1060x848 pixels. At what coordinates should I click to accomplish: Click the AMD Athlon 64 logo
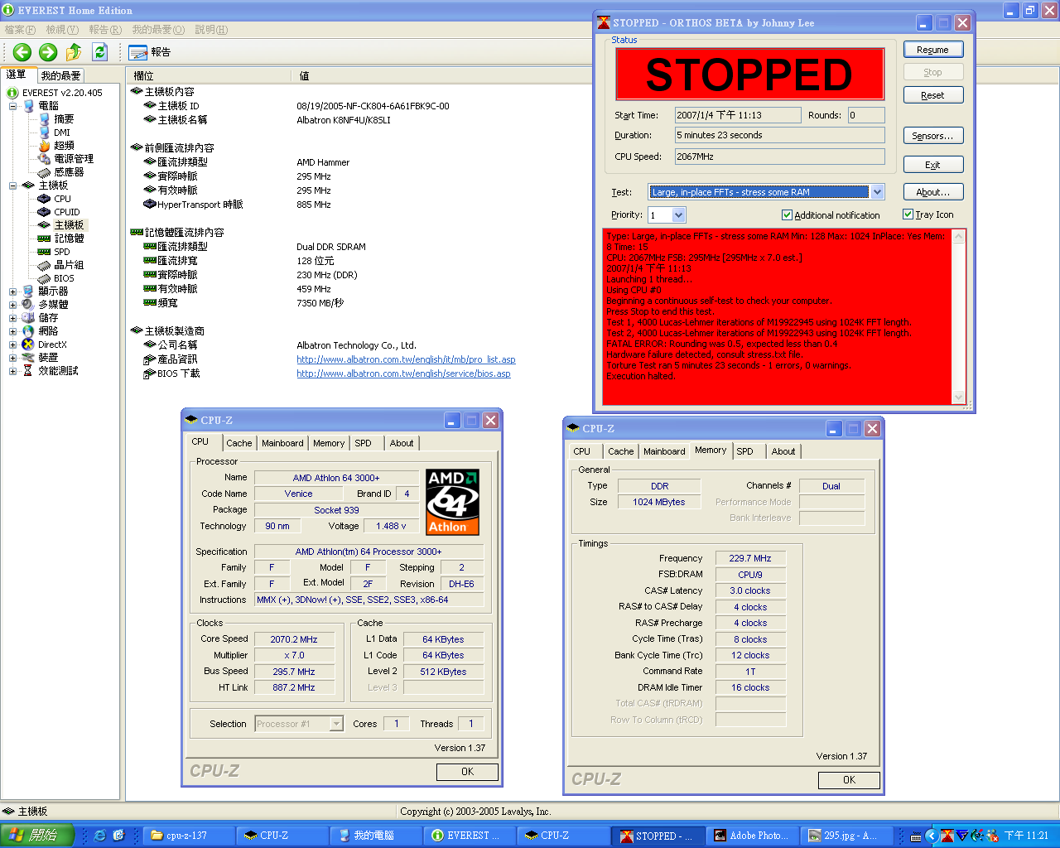tap(452, 502)
